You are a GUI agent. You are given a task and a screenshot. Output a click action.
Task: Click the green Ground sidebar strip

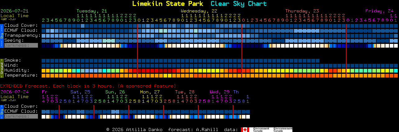point(2,68)
